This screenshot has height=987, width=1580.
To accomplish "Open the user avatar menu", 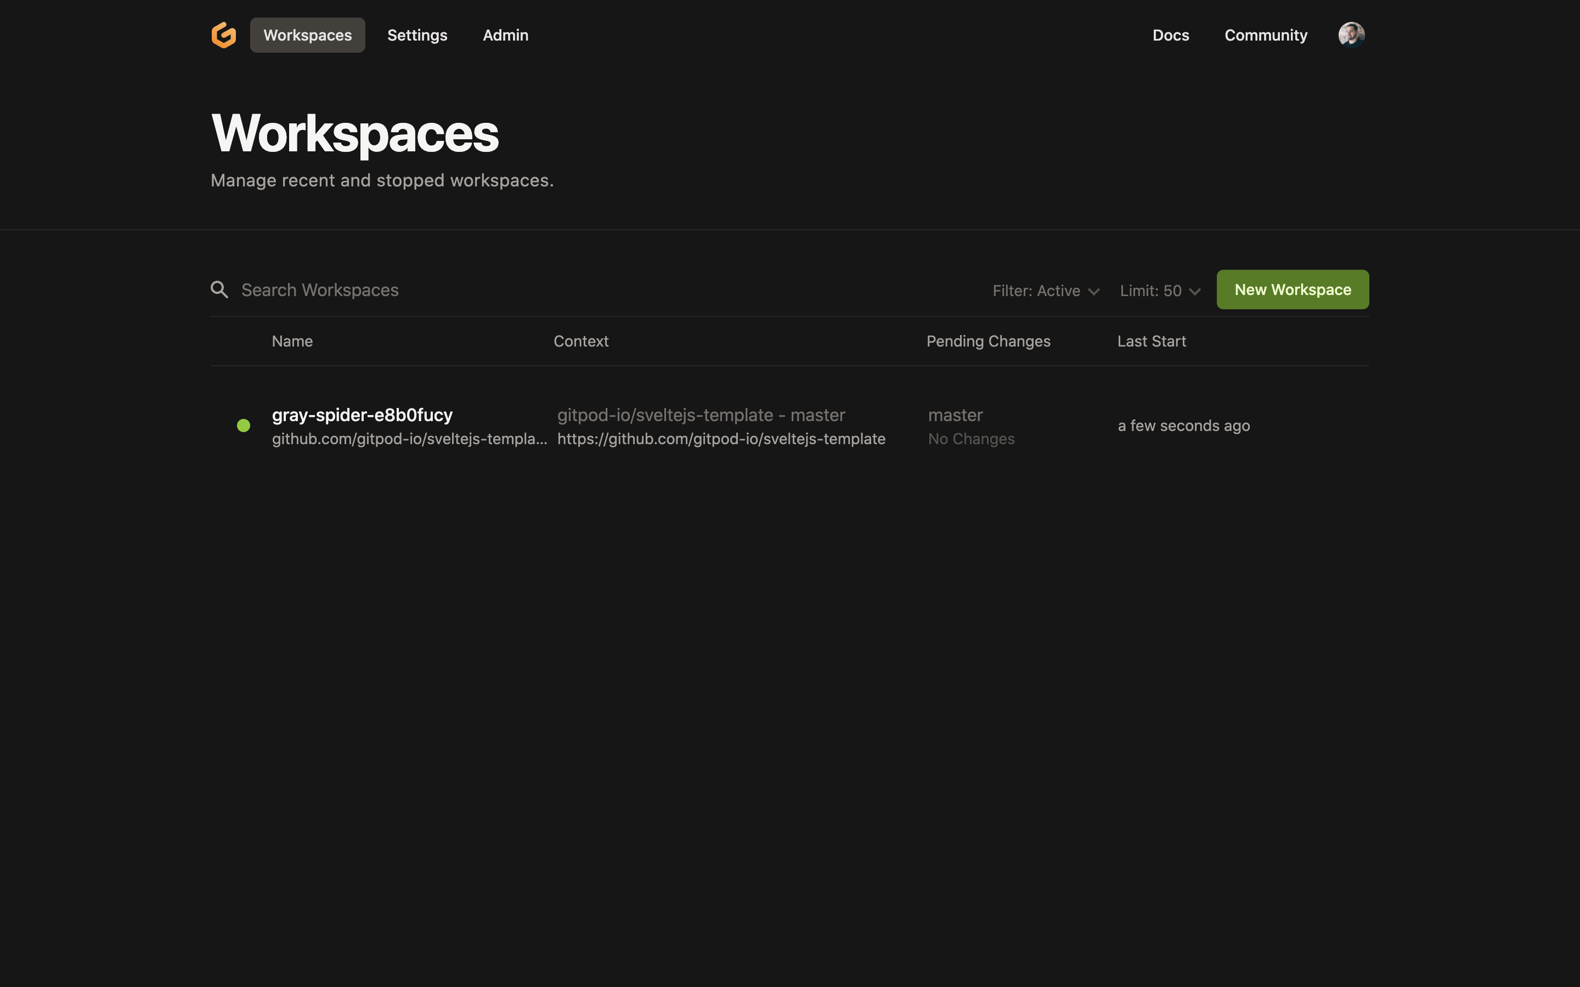I will coord(1351,35).
